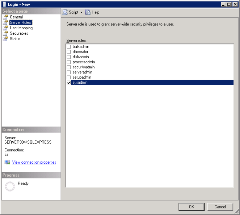Check the securityadmin role box
Screen dimensions: 240x215
tap(69, 67)
